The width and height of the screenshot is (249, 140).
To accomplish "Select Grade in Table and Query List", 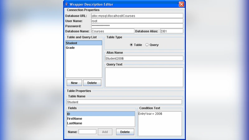I will click(84, 48).
